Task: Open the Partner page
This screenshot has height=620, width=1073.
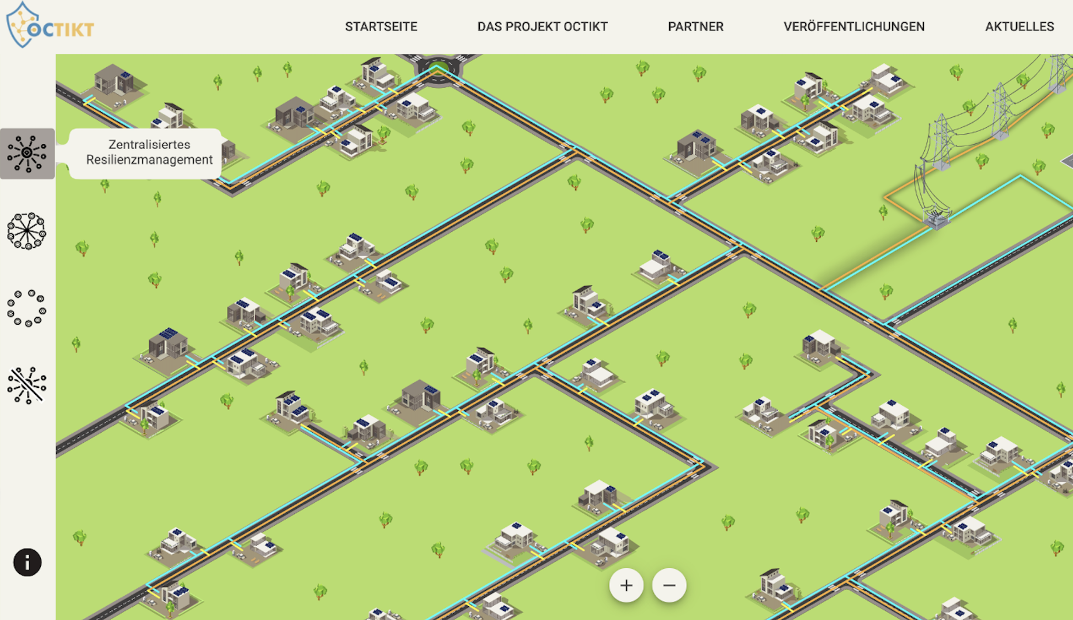Action: (x=695, y=27)
